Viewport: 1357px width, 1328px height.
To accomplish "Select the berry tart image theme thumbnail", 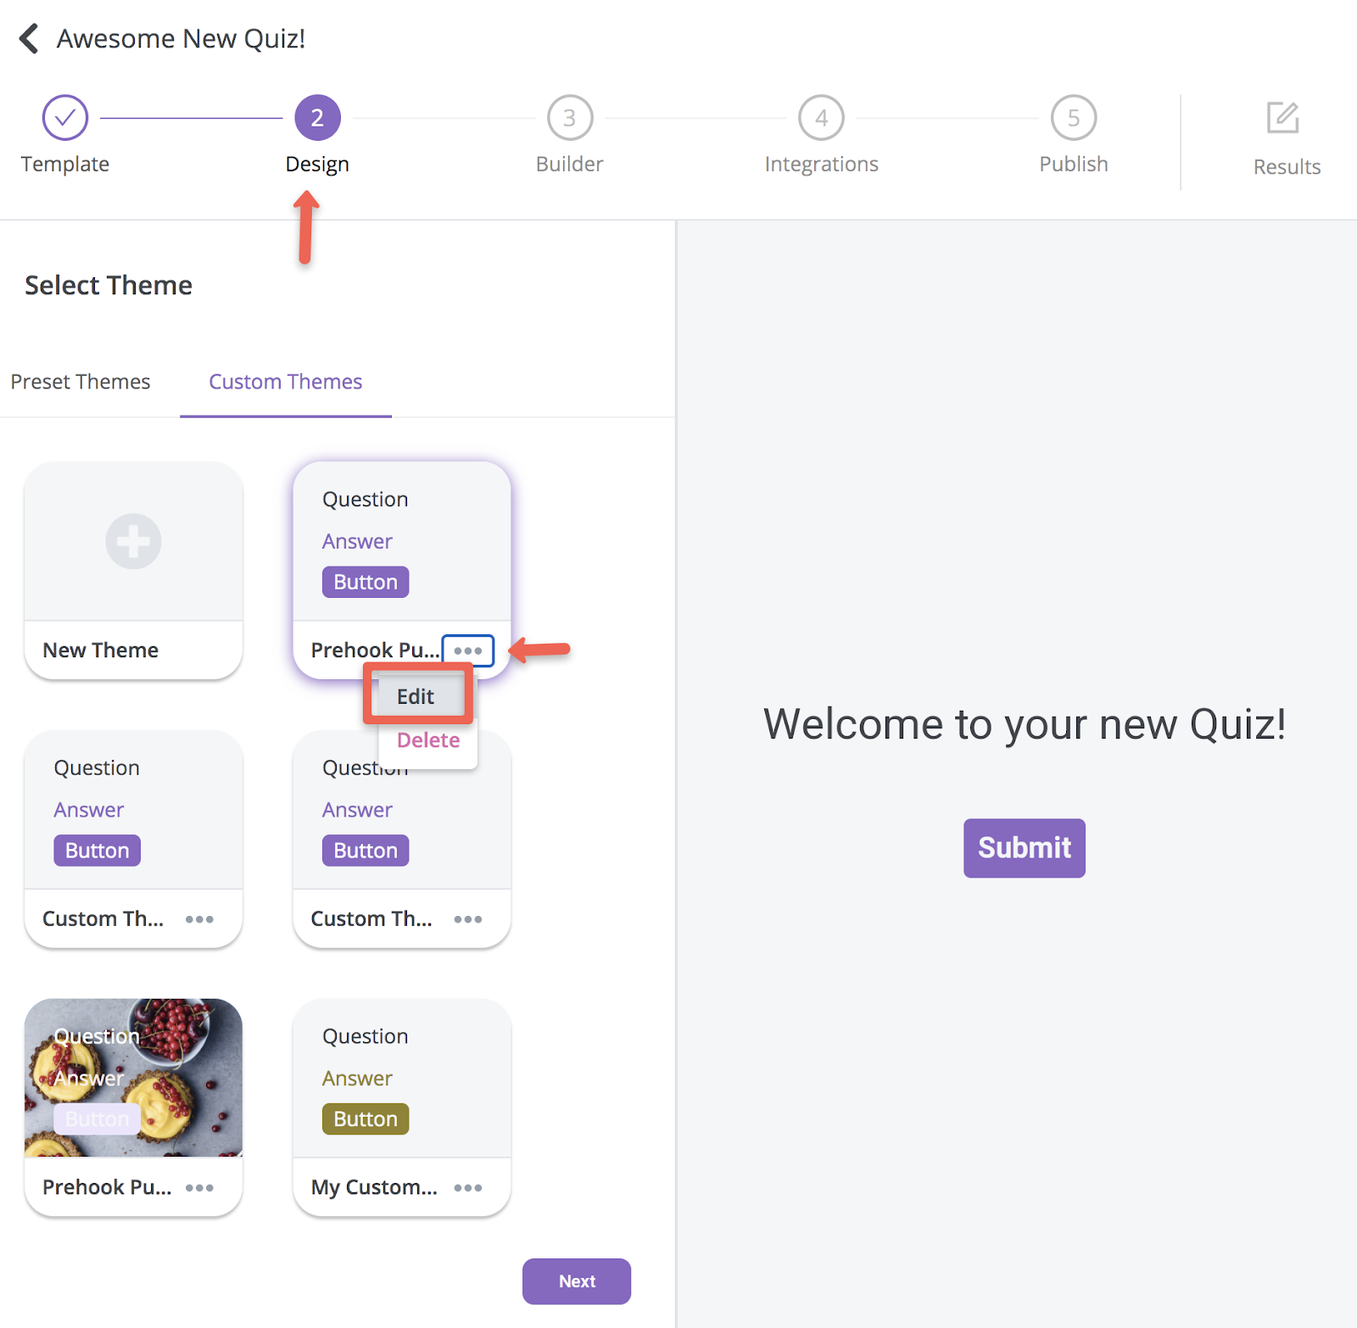I will (133, 1077).
